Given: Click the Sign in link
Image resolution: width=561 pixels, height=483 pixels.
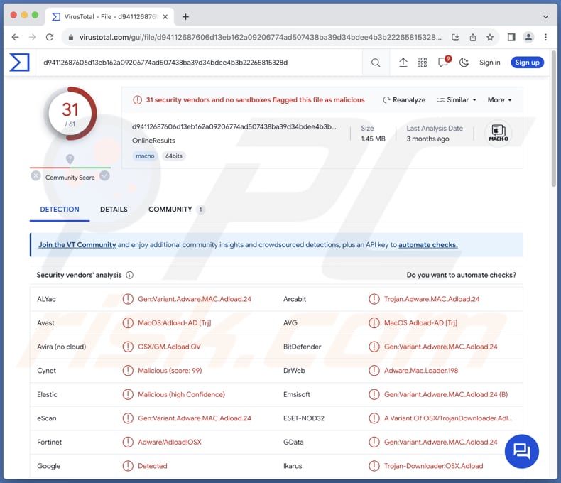Looking at the screenshot, I should [489, 63].
